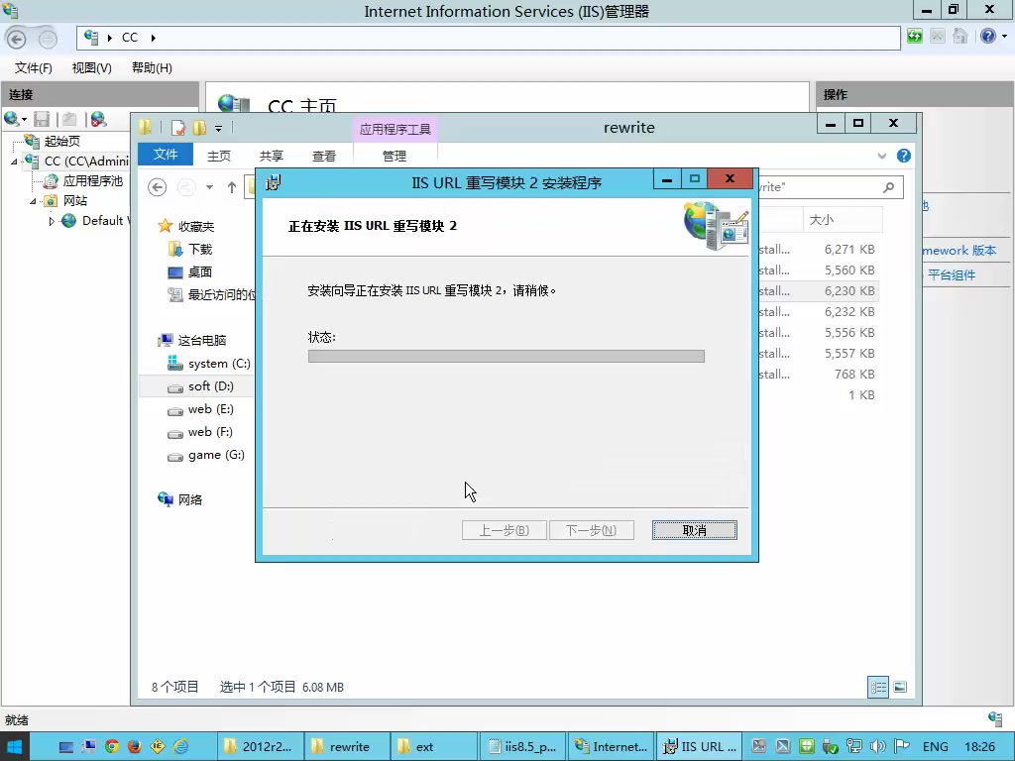Screen dimensions: 1015x761
Task: Click the installer progress bar
Action: click(507, 357)
